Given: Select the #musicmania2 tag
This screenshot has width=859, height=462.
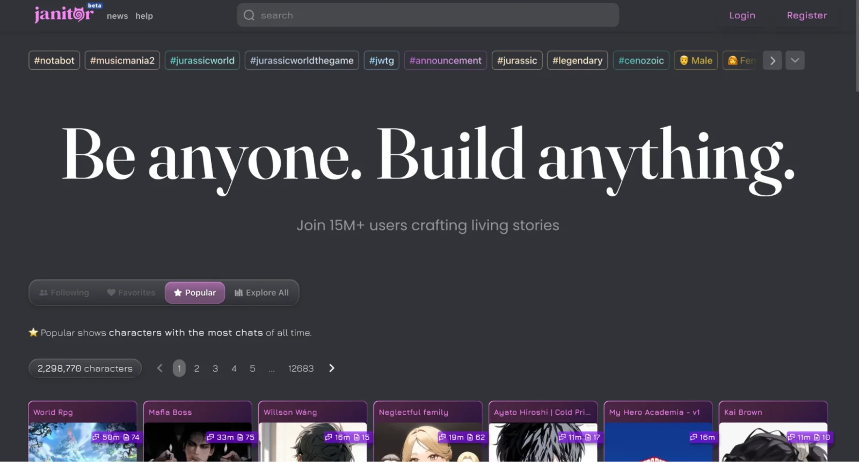Looking at the screenshot, I should (122, 61).
